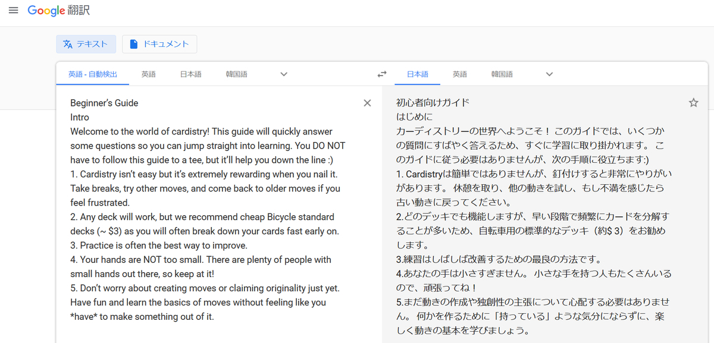Select the テキスト translation mode button
The image size is (714, 343).
[x=86, y=44]
